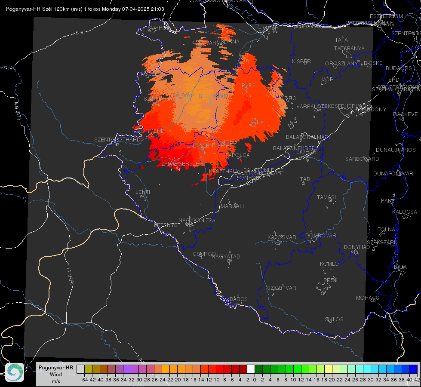Click the KALOCSA city label
The height and width of the screenshot is (387, 421).
[404, 212]
